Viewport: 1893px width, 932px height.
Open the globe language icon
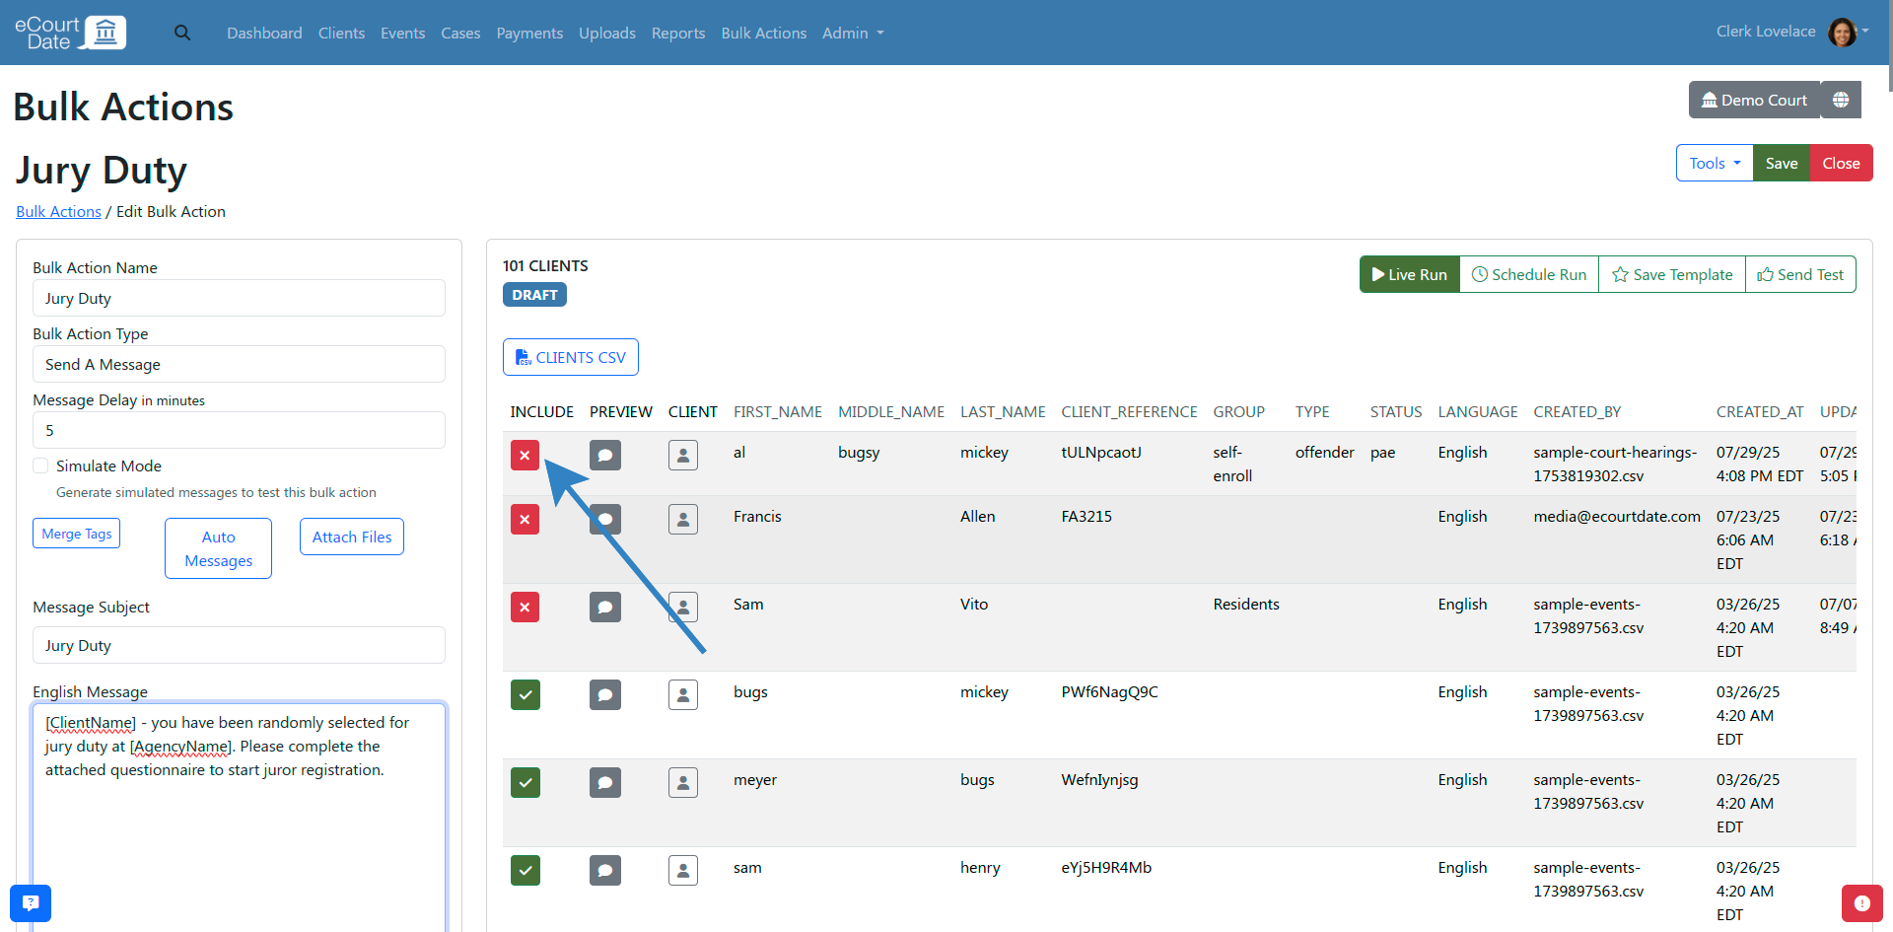coord(1841,100)
